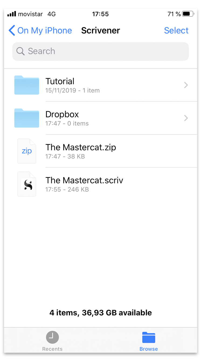The height and width of the screenshot is (360, 202).
Task: Switch to the Recents tab
Action: tap(52, 341)
